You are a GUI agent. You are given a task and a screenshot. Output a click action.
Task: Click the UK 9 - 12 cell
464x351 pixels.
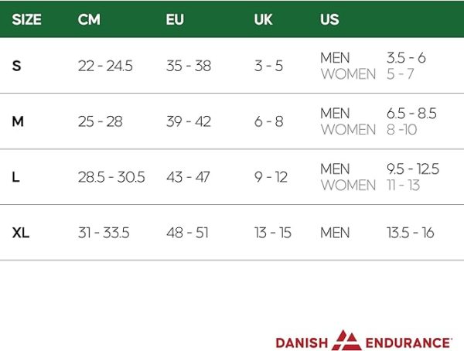[271, 177]
